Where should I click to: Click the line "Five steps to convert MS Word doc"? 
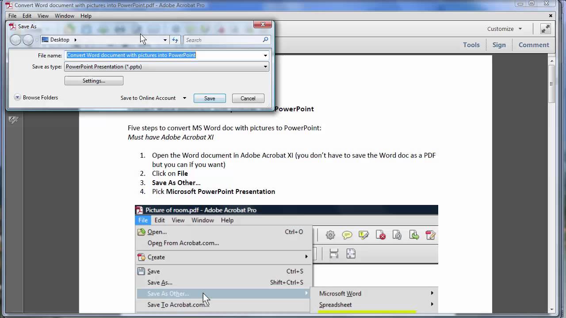(225, 128)
